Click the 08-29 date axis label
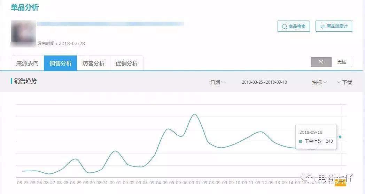The height and width of the screenshot is (194, 365). pyautogui.click(x=76, y=183)
